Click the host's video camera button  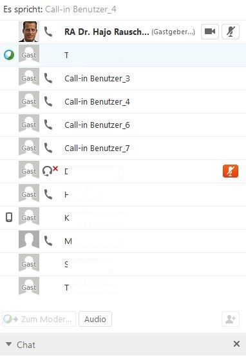point(210,32)
